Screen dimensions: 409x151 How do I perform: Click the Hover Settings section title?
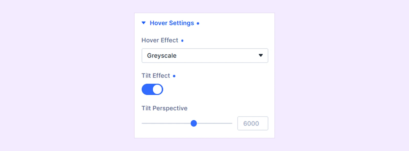point(172,23)
